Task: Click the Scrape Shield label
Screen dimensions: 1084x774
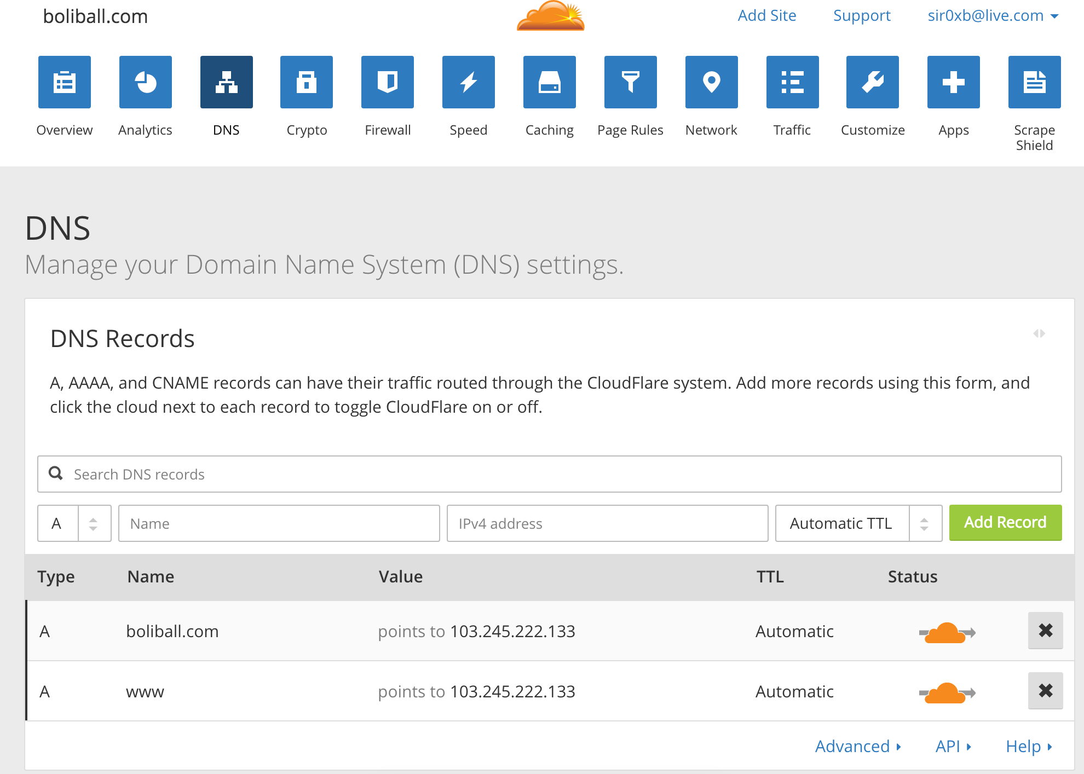Action: coord(1034,137)
